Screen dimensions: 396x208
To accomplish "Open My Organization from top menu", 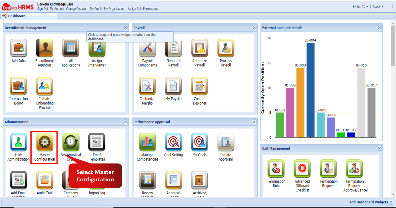I will pyautogui.click(x=114, y=9).
